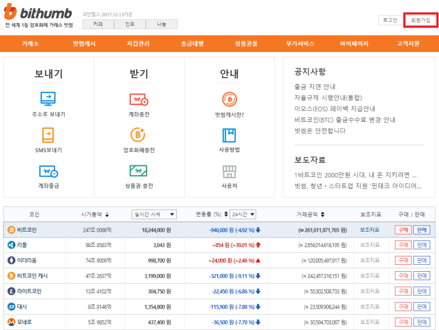Open the 빗썸캐시 menu
This screenshot has width=439, height=330.
point(85,44)
